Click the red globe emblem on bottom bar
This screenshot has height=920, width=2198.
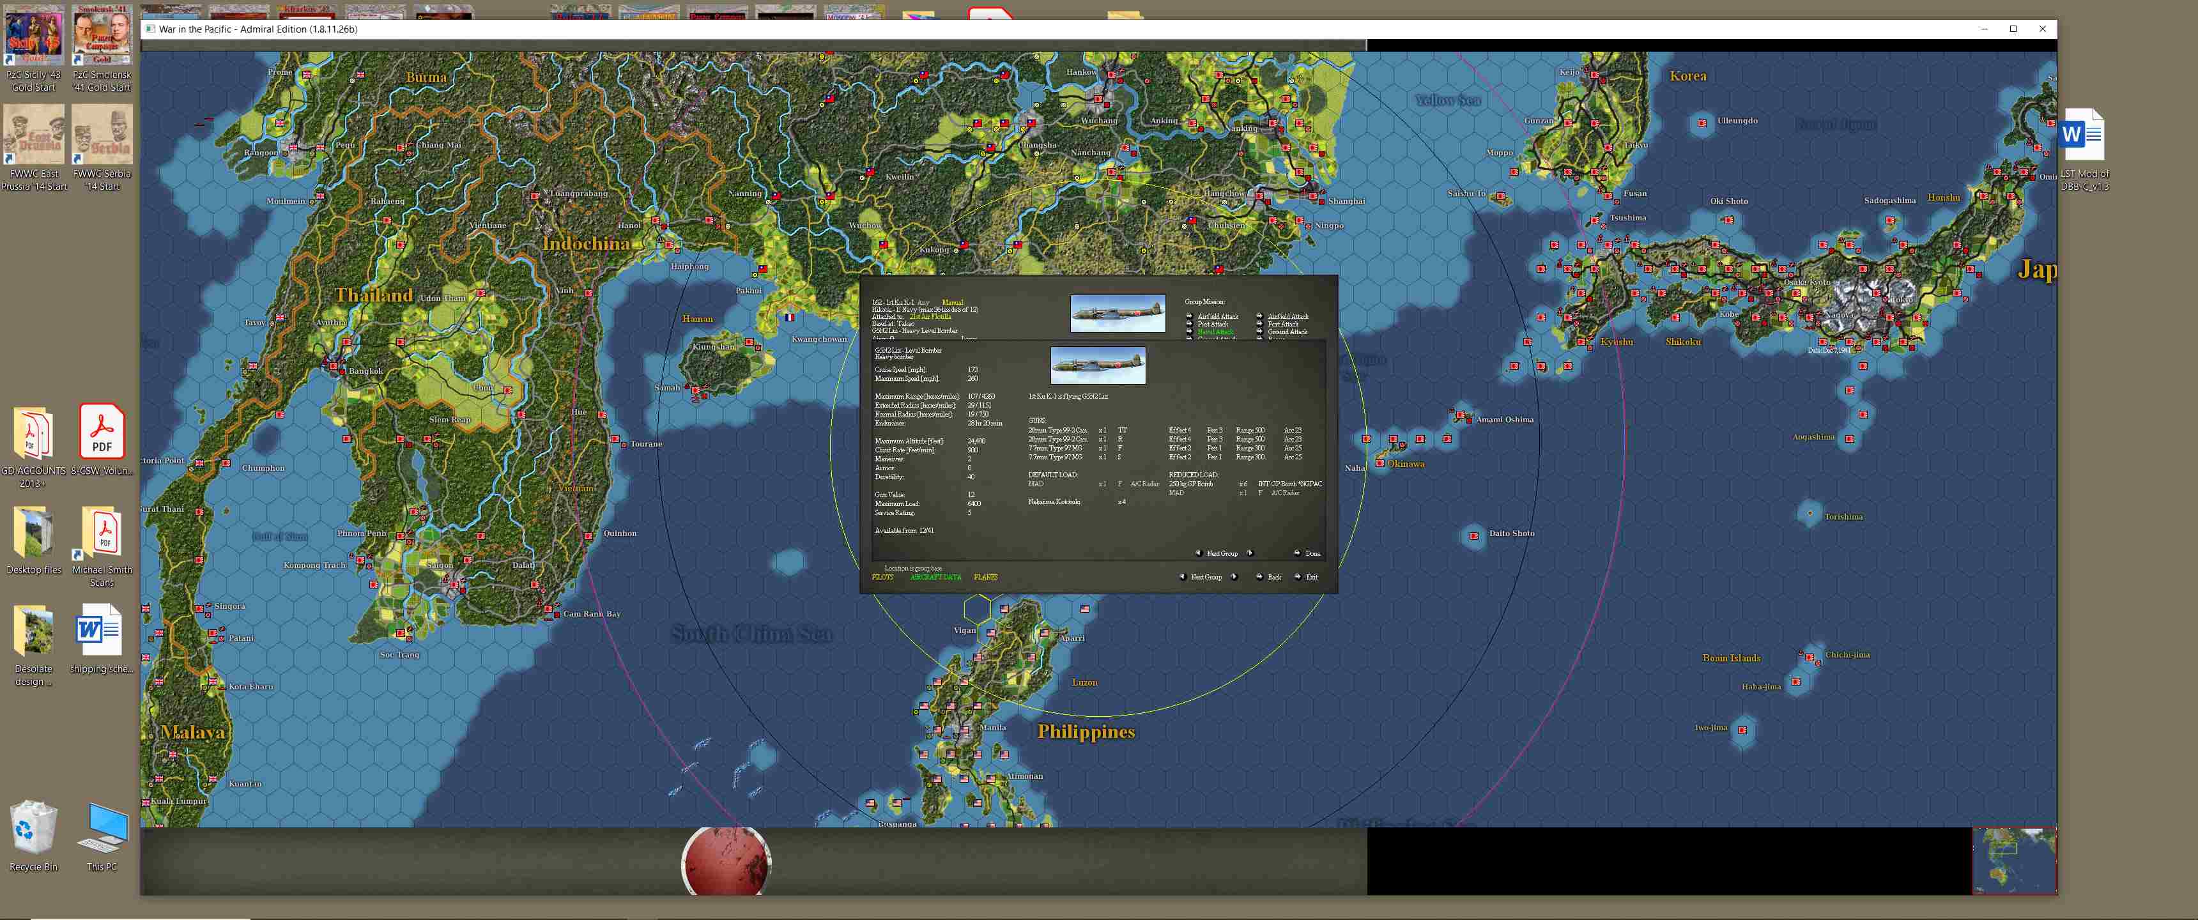726,862
